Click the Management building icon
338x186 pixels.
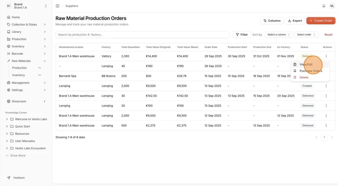pyautogui.click(x=9, y=83)
